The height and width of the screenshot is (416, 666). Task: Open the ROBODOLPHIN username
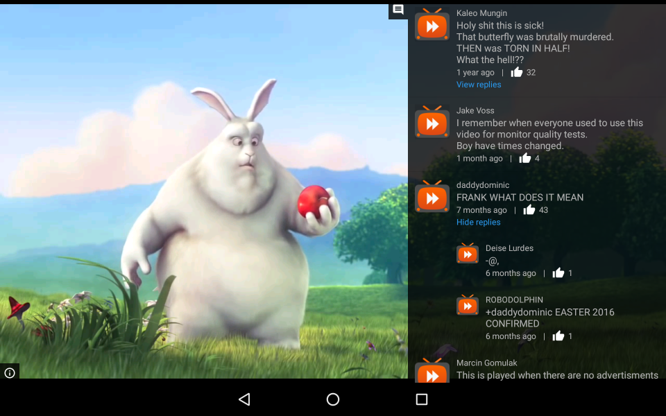pos(514,300)
